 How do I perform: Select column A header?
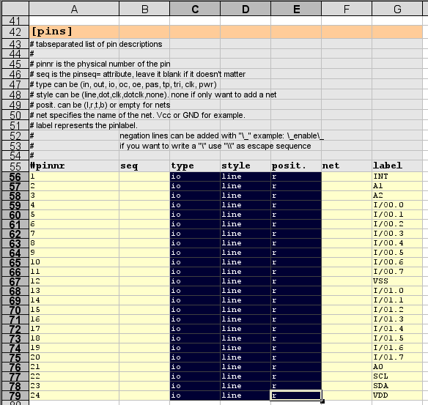[x=74, y=9]
